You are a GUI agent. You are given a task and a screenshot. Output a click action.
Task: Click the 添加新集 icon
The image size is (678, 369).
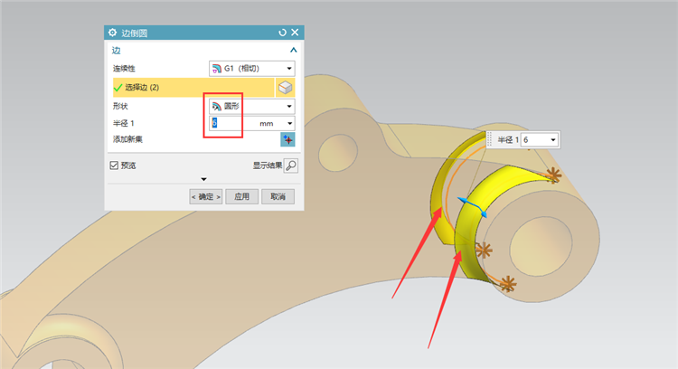point(287,139)
